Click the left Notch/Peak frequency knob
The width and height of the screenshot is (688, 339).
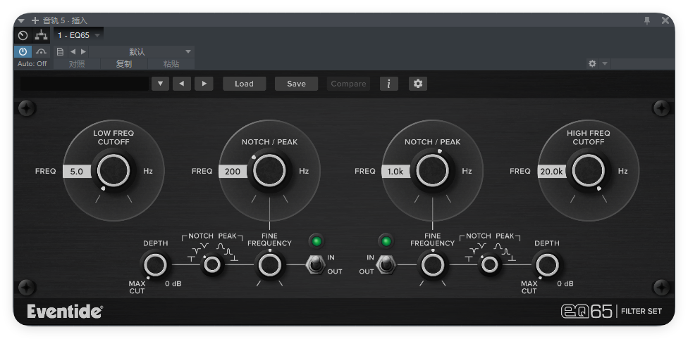tap(269, 171)
